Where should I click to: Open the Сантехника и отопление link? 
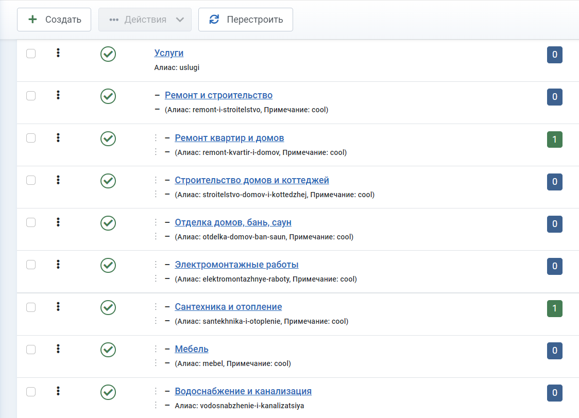click(228, 307)
